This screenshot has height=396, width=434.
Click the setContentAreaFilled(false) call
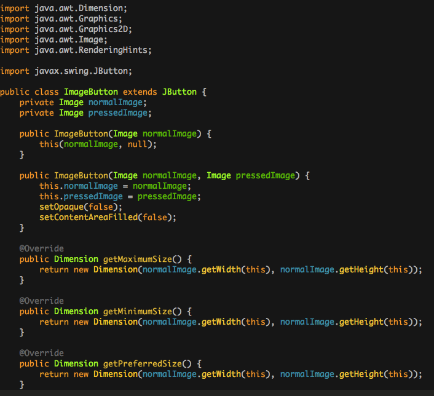point(108,218)
